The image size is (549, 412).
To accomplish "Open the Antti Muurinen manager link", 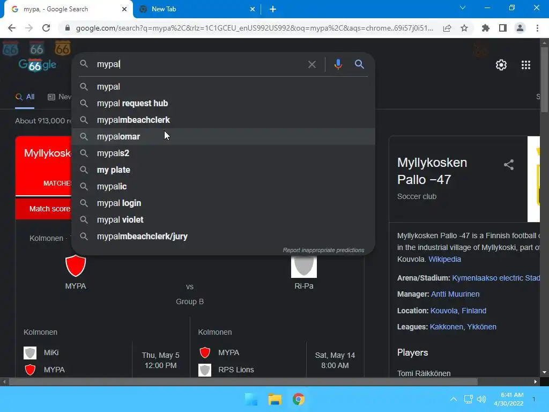I will tap(455, 294).
